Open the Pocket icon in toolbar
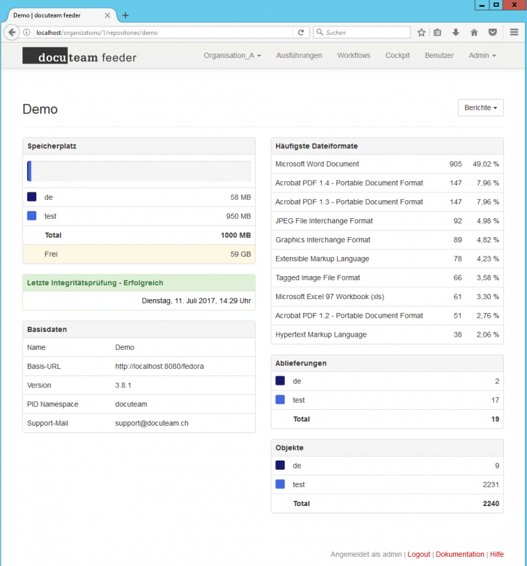 (493, 32)
